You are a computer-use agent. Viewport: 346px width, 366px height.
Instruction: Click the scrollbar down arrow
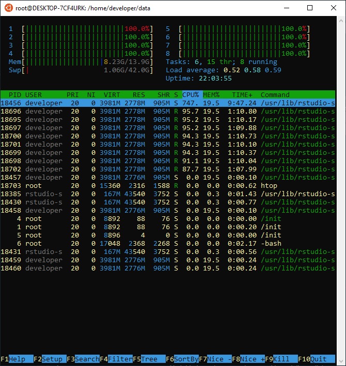[341, 361]
